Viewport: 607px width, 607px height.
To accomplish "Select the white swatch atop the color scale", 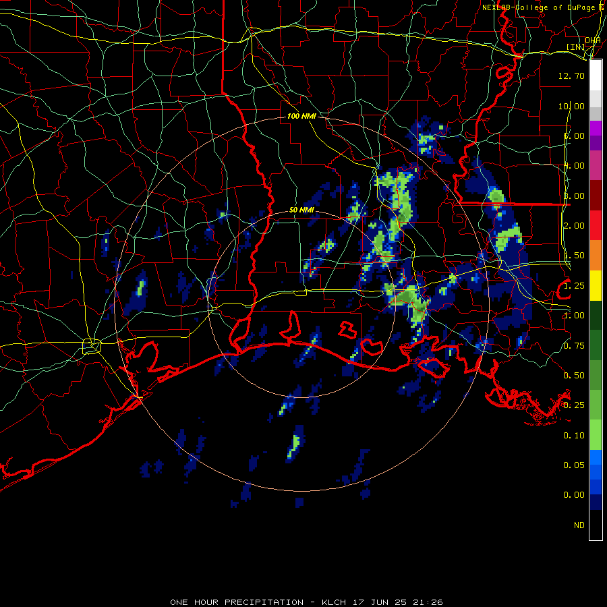I will [596, 75].
